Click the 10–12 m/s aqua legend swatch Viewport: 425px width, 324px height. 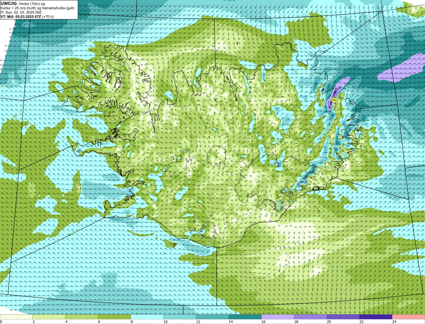click(180, 317)
